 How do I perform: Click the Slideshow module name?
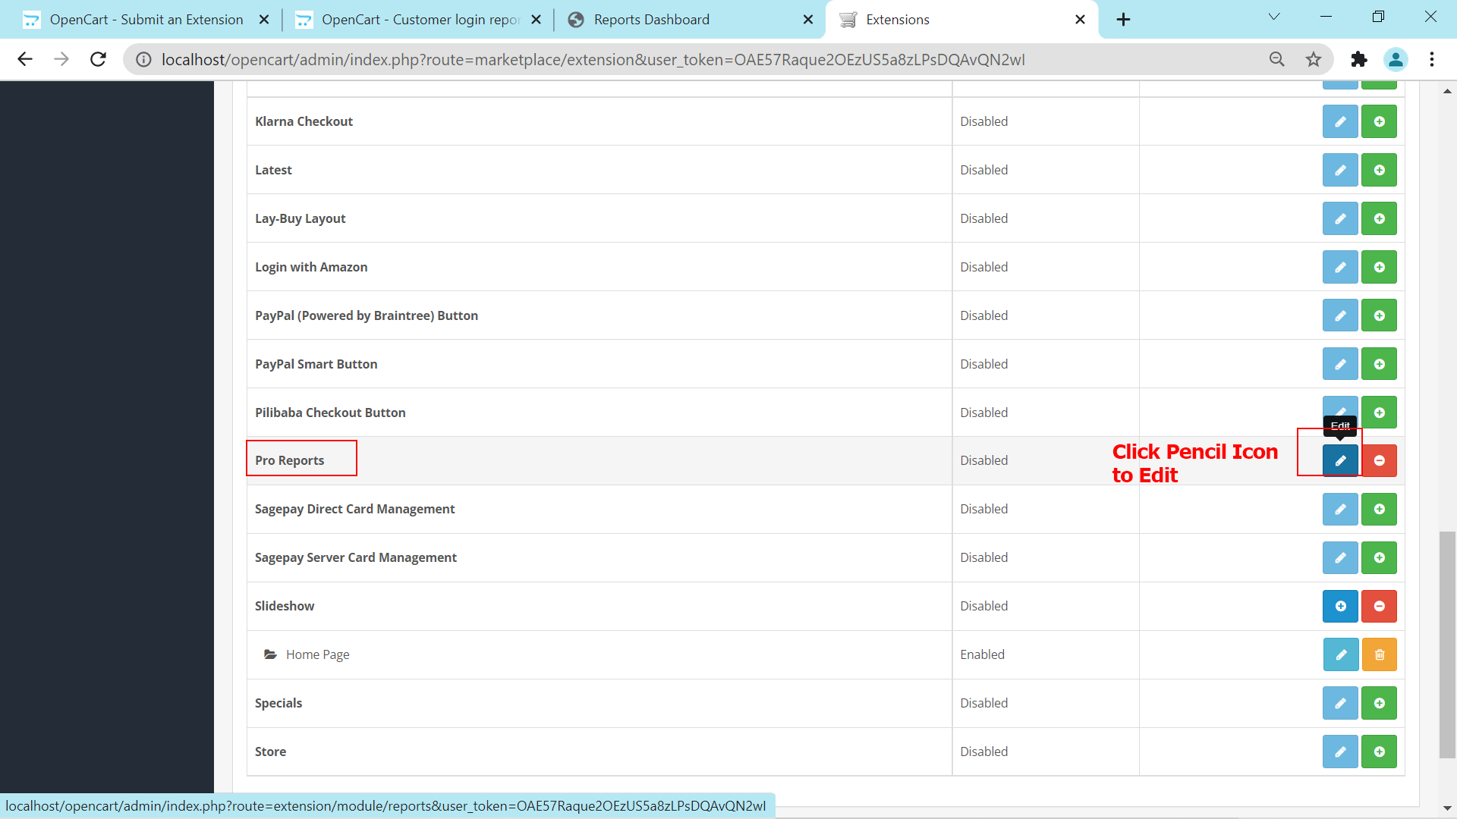coord(285,606)
